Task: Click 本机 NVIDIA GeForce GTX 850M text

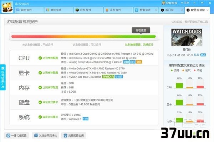Action: pyautogui.click(x=81, y=77)
